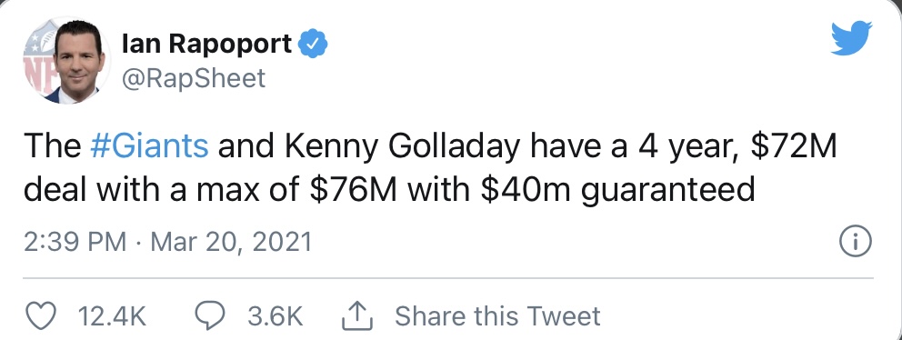Click the tweet's second line about $76M
Viewport: 902px width, 340px height.
point(389,190)
